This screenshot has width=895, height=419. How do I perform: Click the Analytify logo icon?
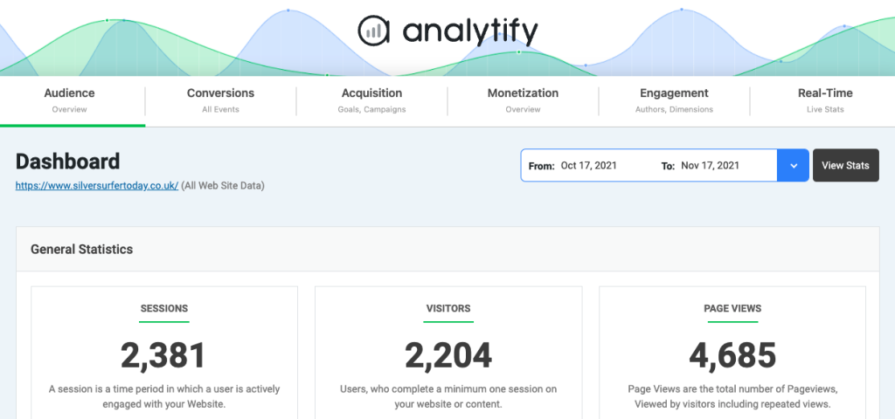tap(373, 31)
